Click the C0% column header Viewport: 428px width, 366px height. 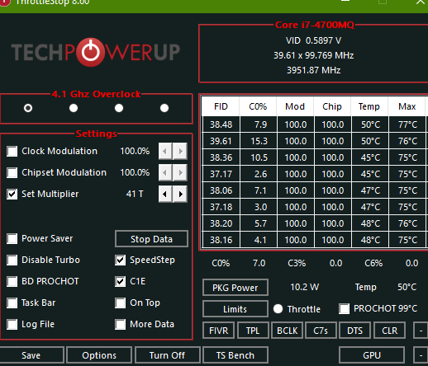pos(258,106)
